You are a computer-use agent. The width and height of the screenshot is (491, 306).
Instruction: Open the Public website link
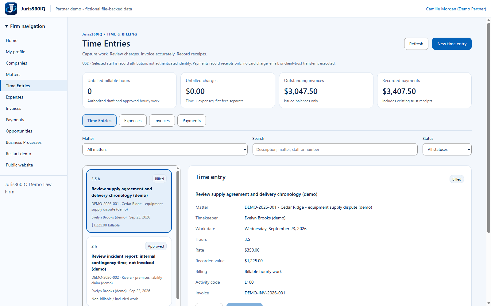(33, 165)
